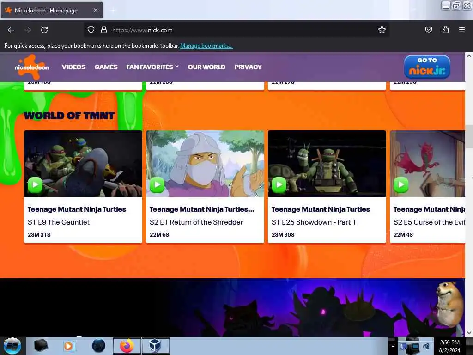This screenshot has height=355, width=473.
Task: Reload the current Nickelodeon page
Action: 44,30
